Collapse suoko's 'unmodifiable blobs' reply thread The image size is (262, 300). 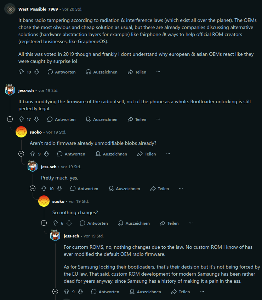21,154
